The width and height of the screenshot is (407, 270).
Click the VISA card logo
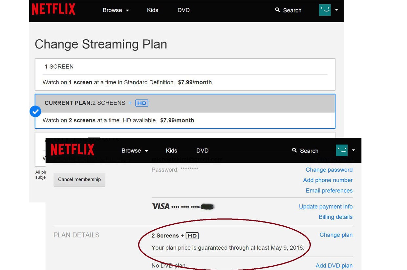point(161,206)
